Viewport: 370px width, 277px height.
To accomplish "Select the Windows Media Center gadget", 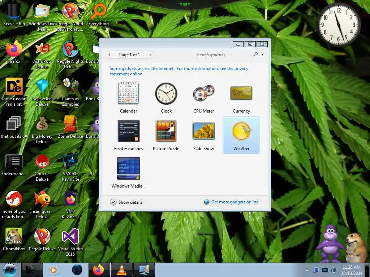I will coord(128,173).
